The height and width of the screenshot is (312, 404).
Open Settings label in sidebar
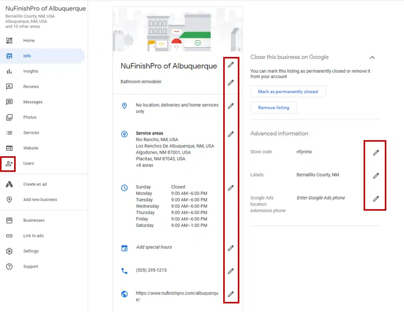(x=31, y=251)
